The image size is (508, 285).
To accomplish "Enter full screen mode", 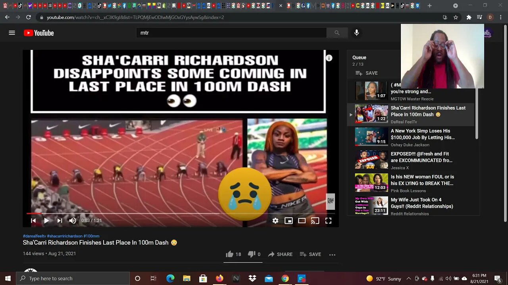I will point(328,221).
